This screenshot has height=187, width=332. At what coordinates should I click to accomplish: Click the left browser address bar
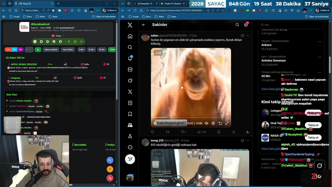32,10
